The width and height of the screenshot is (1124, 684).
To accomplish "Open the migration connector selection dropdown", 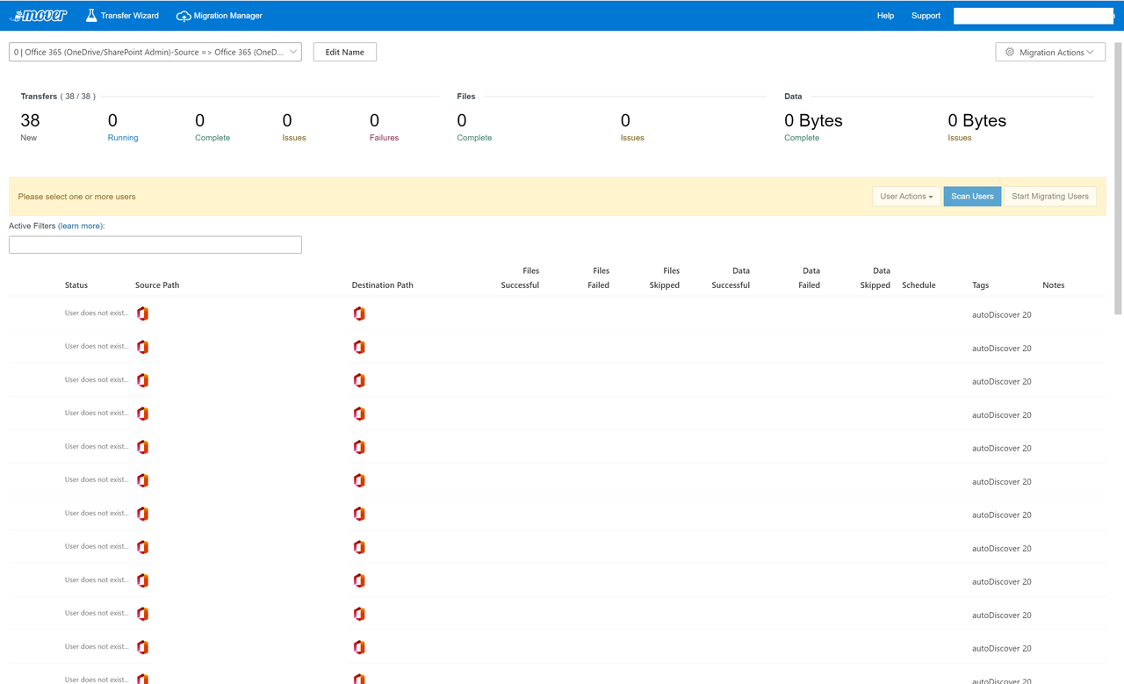I will (155, 52).
